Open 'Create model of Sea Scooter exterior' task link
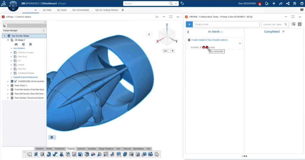 [210, 40]
